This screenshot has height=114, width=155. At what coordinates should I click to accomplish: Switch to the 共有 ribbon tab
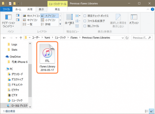[30, 9]
